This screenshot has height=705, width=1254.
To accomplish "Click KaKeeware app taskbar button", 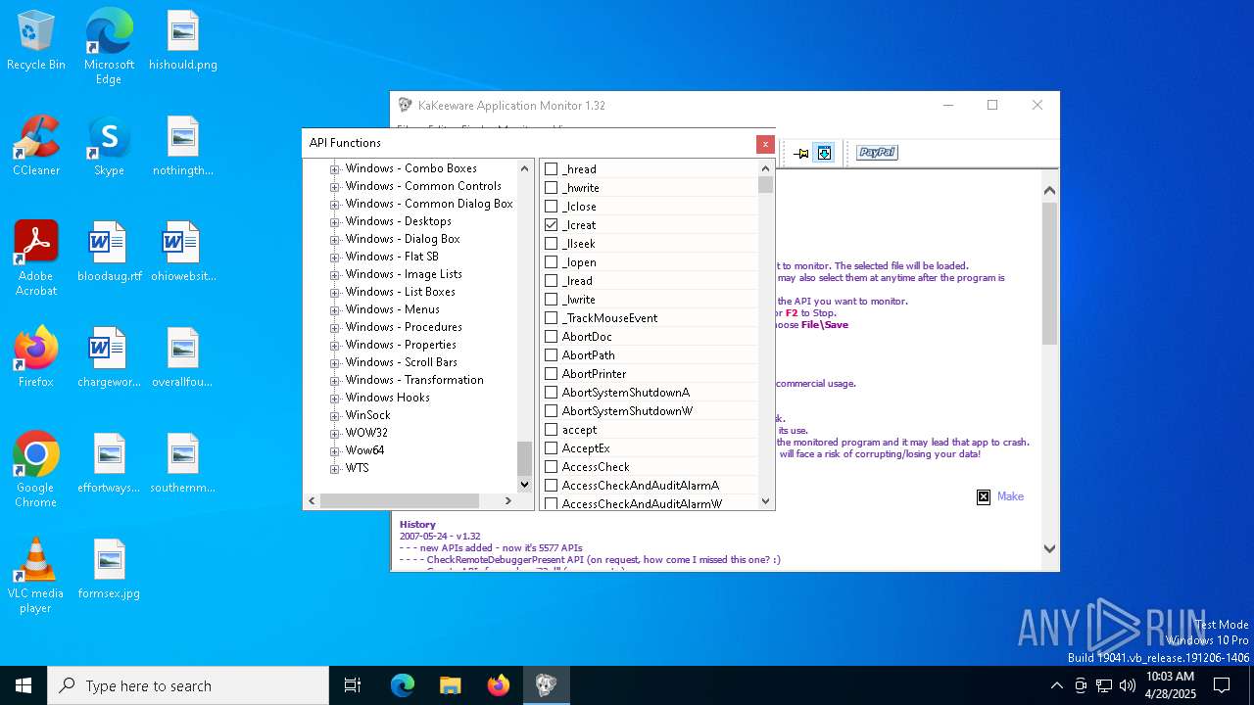I will pos(546,685).
